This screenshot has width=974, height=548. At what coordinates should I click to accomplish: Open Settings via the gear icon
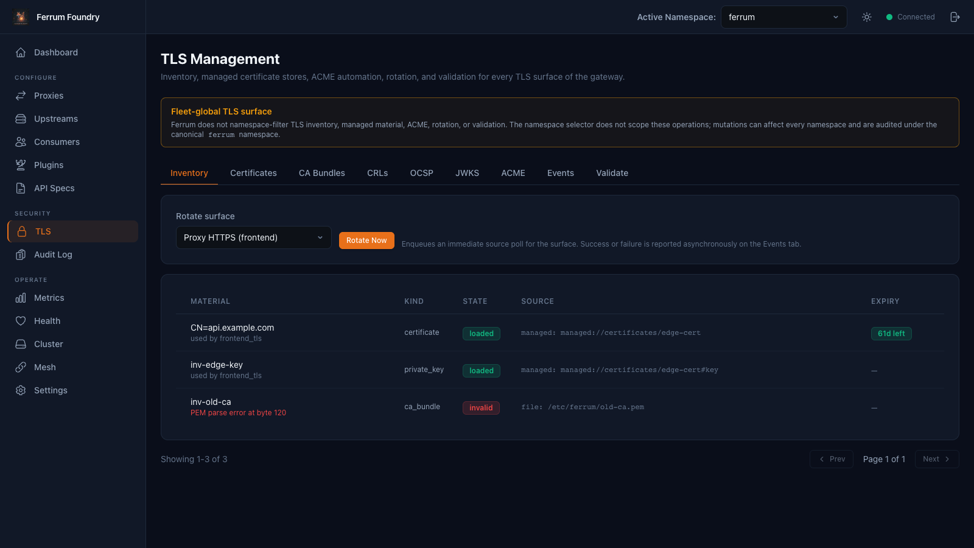[21, 390]
